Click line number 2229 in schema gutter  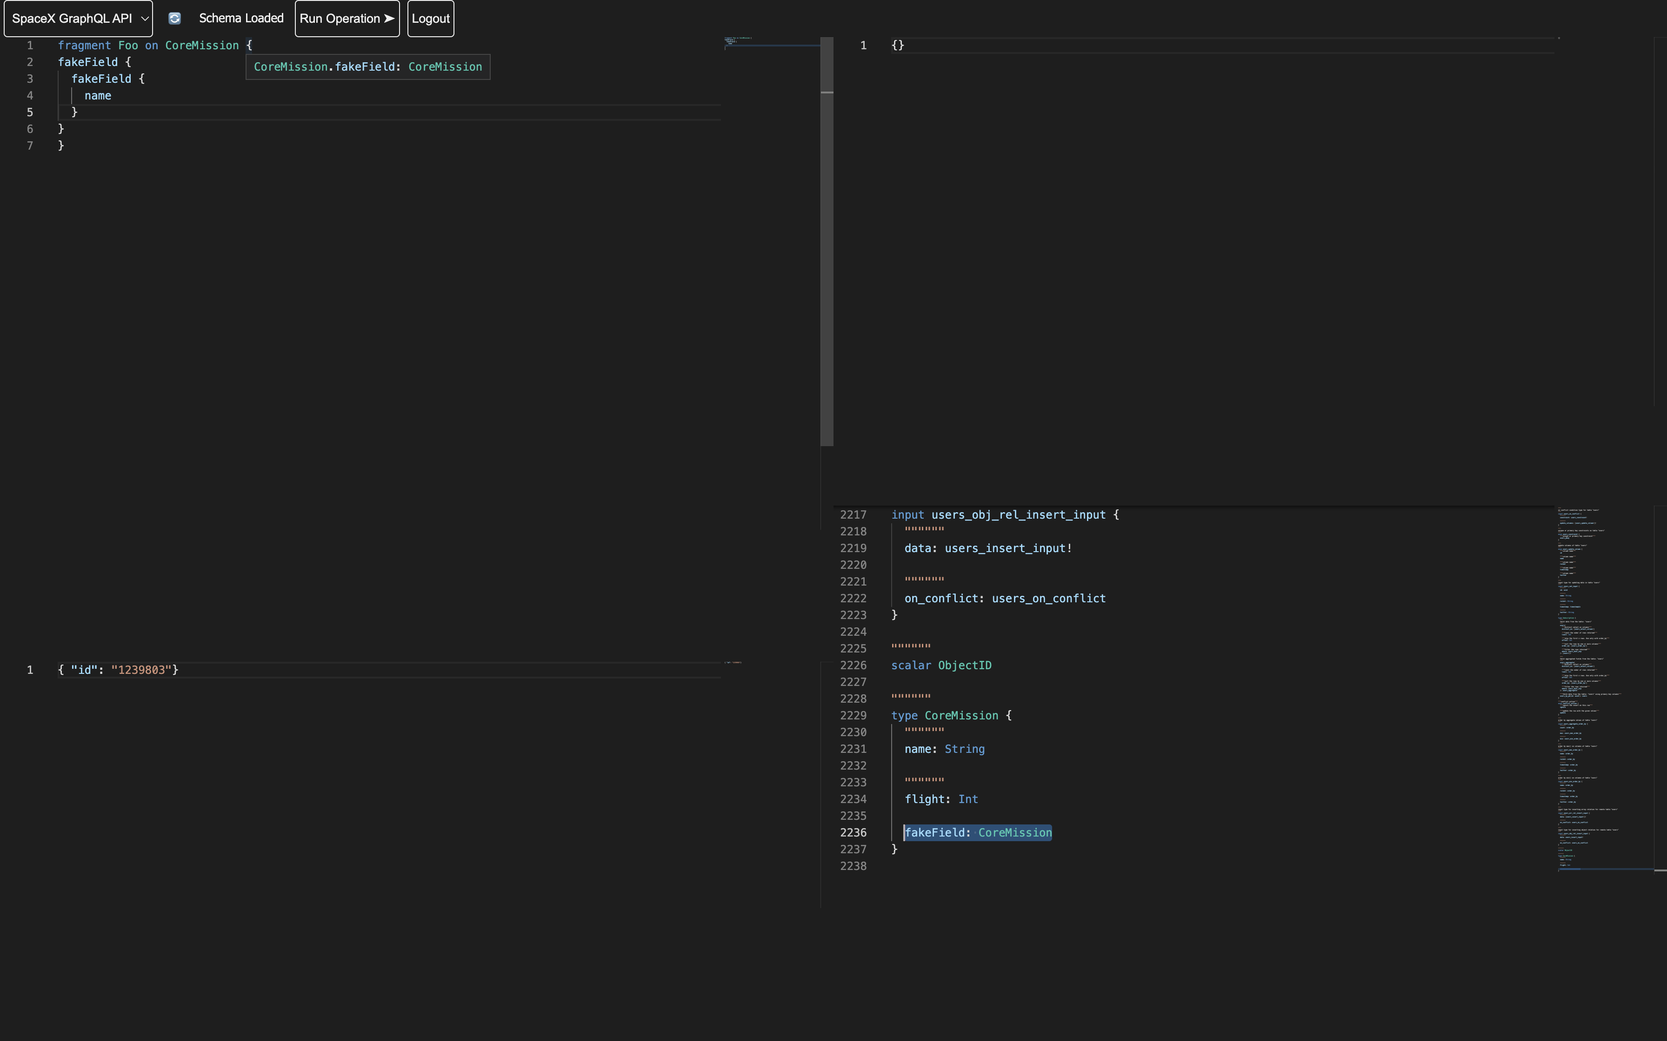pos(853,715)
